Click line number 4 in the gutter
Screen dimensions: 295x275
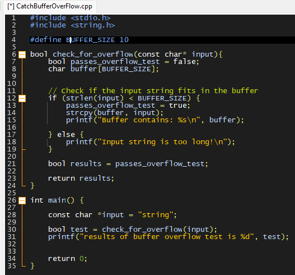click(x=13, y=40)
